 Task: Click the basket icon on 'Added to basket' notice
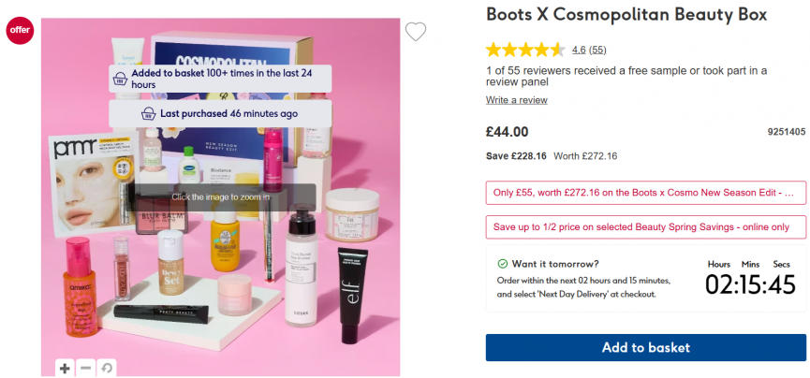click(x=120, y=79)
